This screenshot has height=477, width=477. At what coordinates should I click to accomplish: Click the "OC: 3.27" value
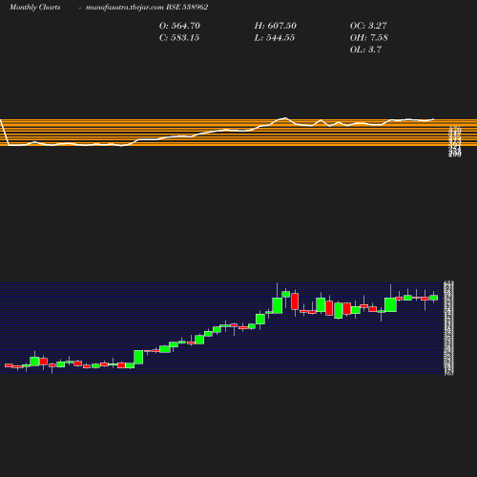click(368, 26)
